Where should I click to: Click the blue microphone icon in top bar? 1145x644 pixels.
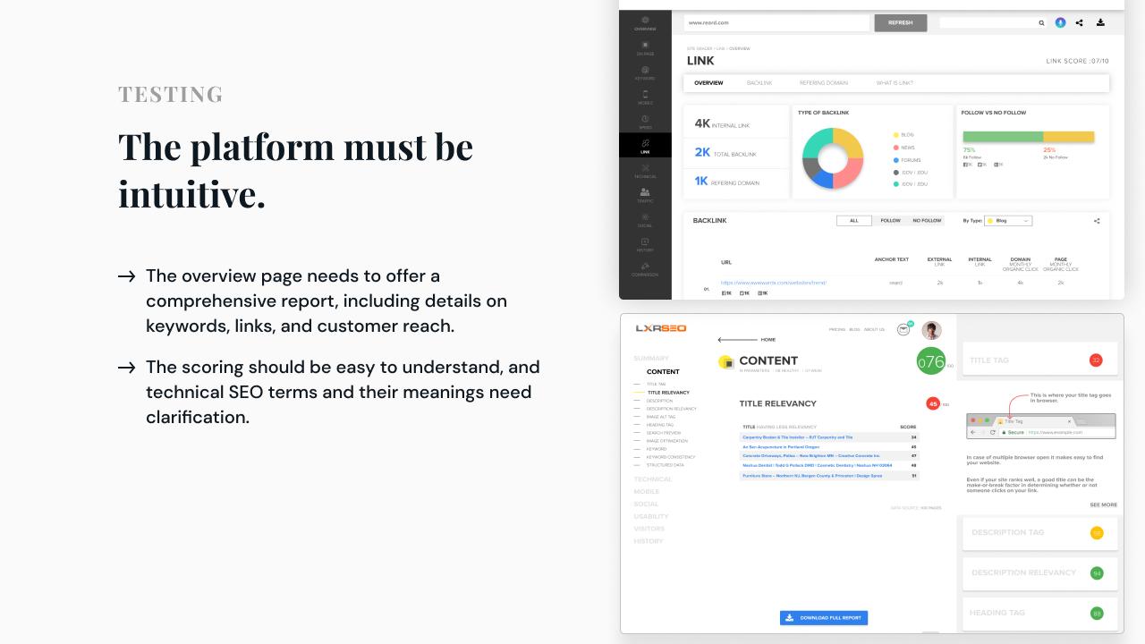[x=1060, y=22]
